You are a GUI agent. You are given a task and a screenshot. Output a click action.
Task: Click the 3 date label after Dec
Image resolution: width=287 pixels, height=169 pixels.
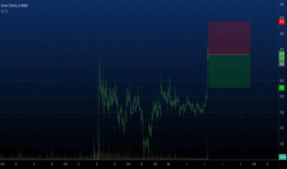[187, 164]
